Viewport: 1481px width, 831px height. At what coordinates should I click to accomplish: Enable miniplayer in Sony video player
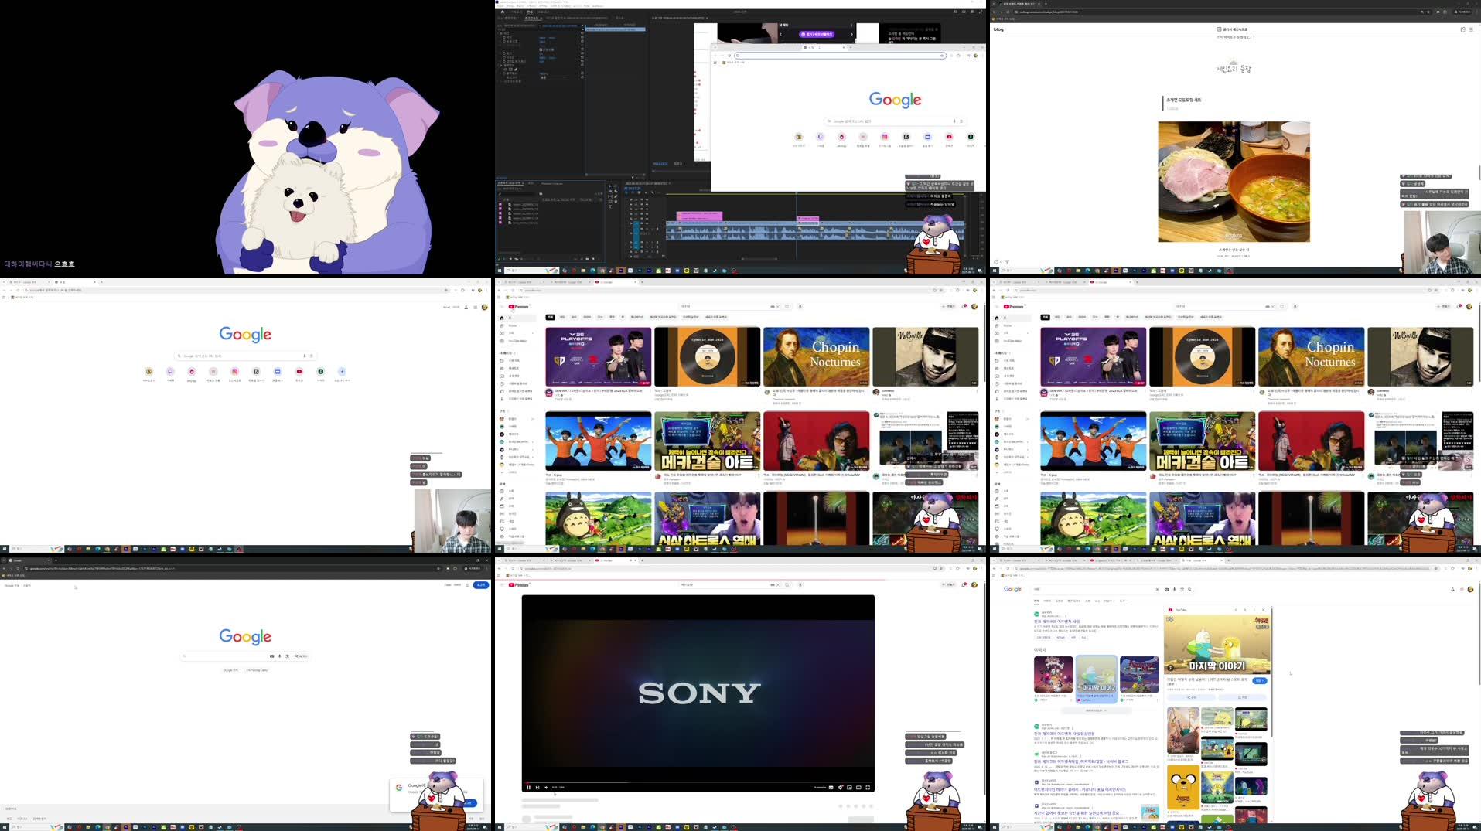849,788
